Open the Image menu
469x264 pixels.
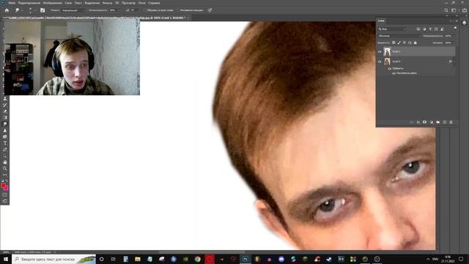tap(52, 3)
